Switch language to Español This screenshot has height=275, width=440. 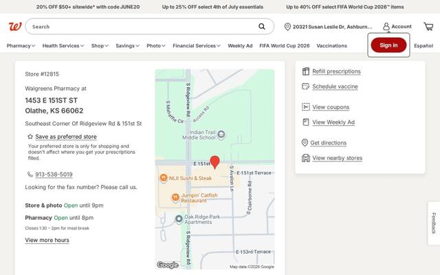[x=423, y=46]
